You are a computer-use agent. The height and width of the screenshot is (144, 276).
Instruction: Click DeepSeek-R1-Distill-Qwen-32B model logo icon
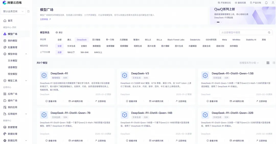point(205,115)
